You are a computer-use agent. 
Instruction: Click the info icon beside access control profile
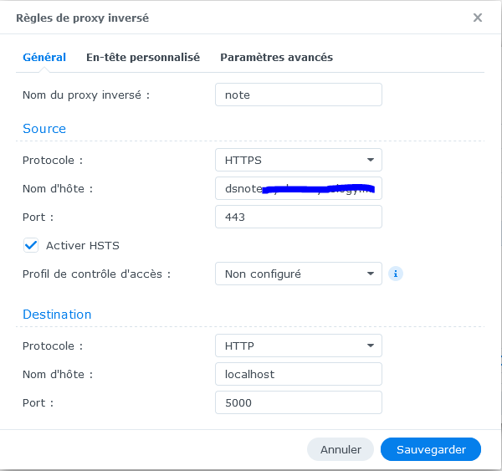pos(396,274)
